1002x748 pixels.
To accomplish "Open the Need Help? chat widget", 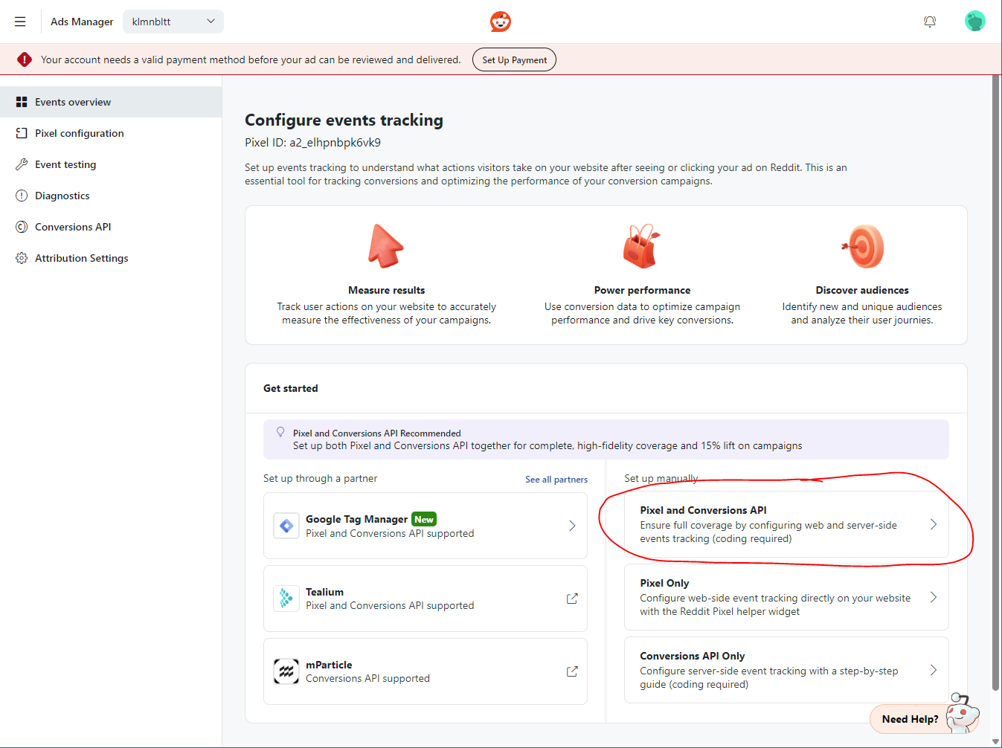I will point(910,719).
